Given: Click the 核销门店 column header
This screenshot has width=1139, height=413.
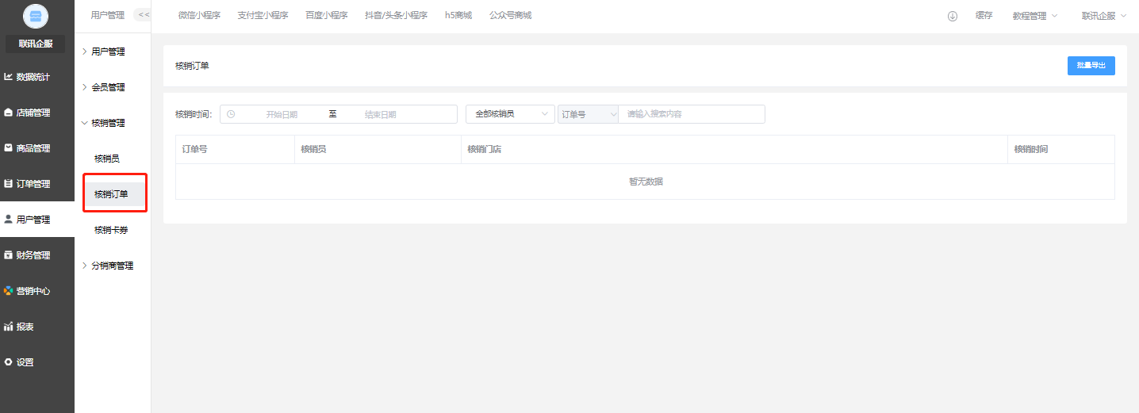Looking at the screenshot, I should 484,149.
